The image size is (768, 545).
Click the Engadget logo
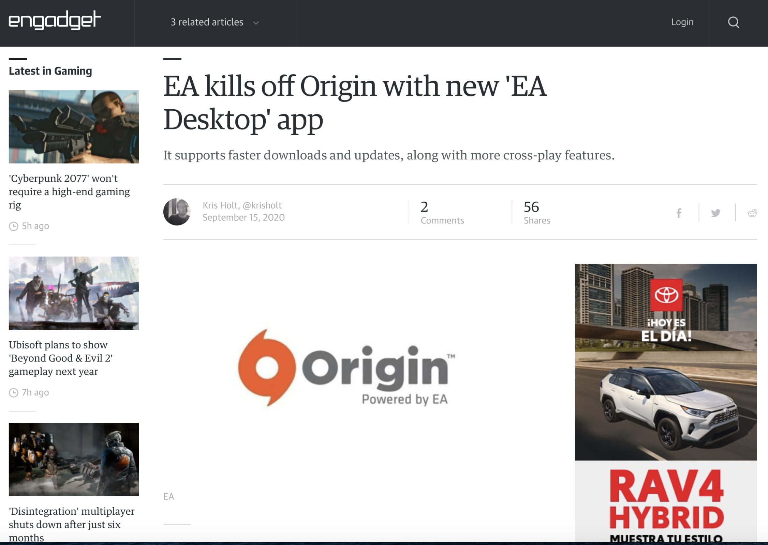(x=55, y=20)
